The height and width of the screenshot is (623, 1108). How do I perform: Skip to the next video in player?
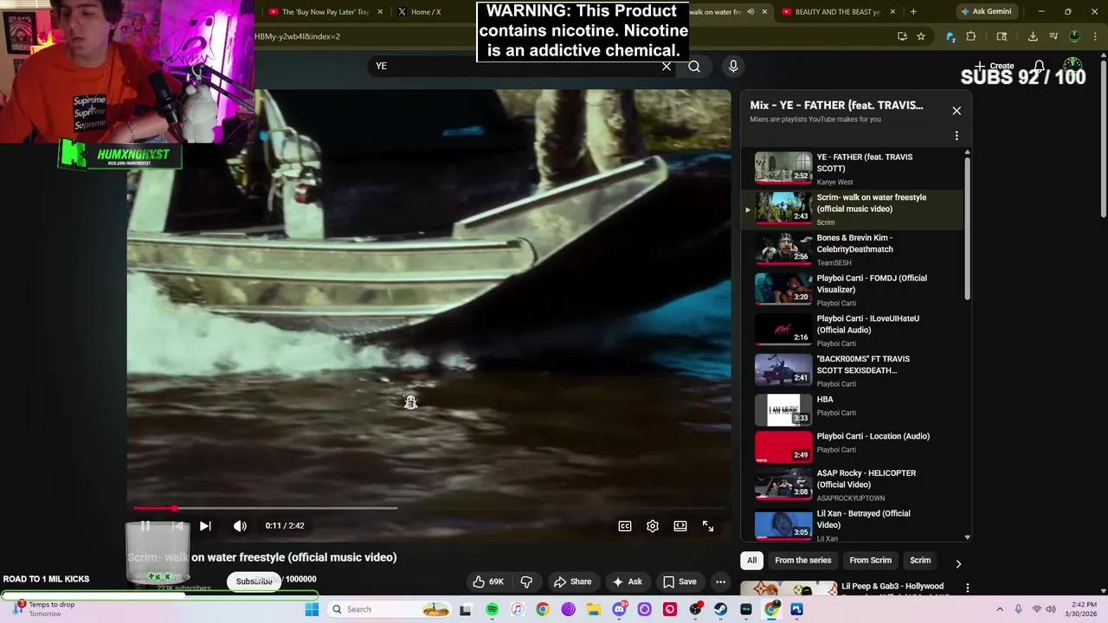[205, 526]
